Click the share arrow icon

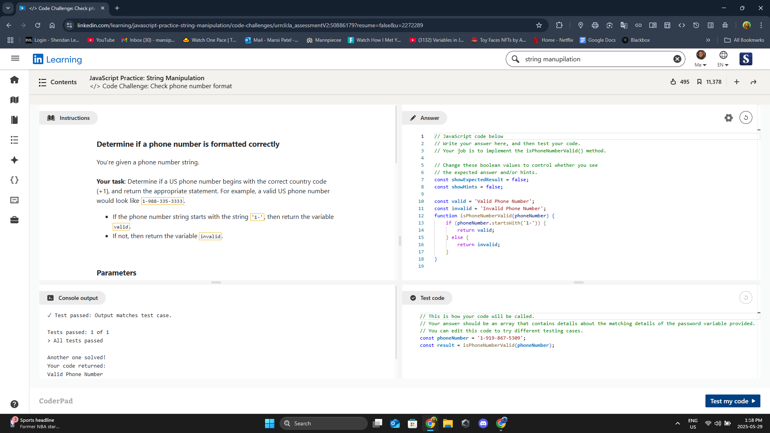(x=754, y=82)
